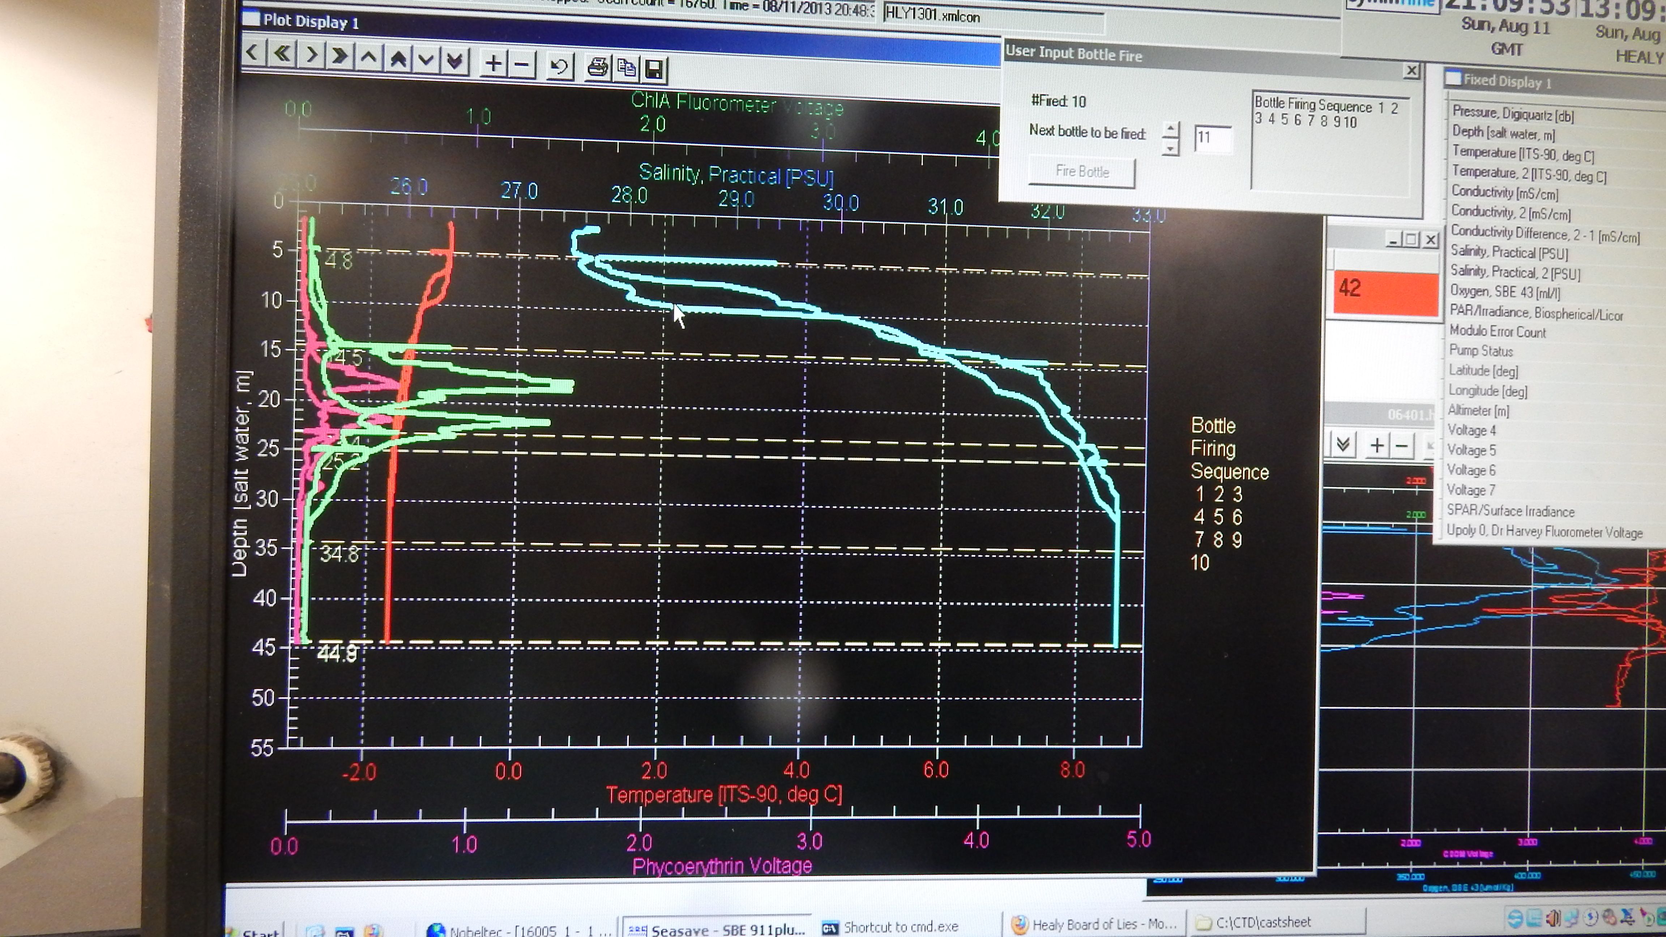Select SPAR/Surface Irradiance row
Viewport: 1666px width, 937px height.
pos(1510,511)
